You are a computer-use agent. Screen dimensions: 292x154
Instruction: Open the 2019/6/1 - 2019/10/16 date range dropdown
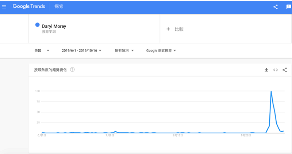click(81, 50)
